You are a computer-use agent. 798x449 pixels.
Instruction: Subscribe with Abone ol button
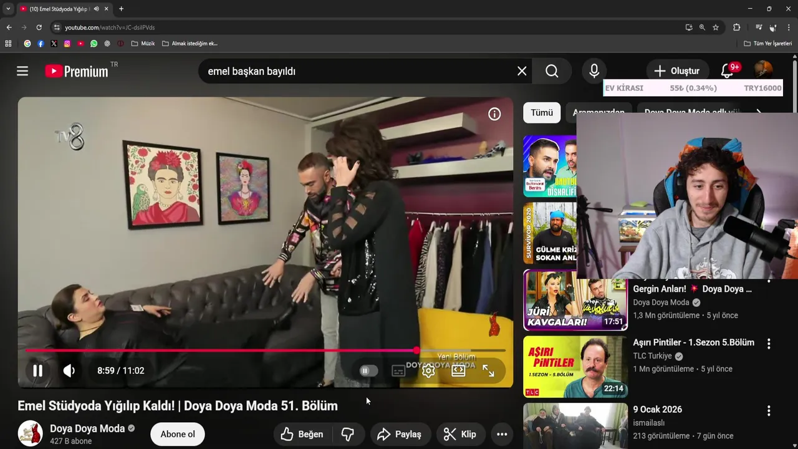[x=178, y=434]
